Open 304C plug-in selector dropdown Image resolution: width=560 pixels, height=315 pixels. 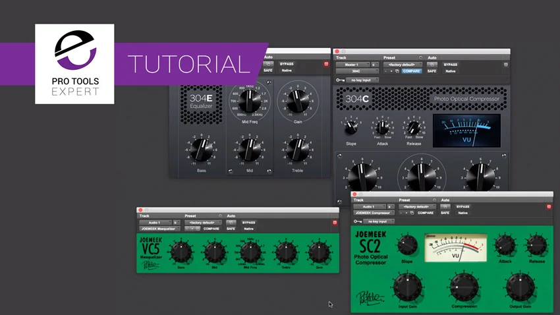(x=356, y=71)
